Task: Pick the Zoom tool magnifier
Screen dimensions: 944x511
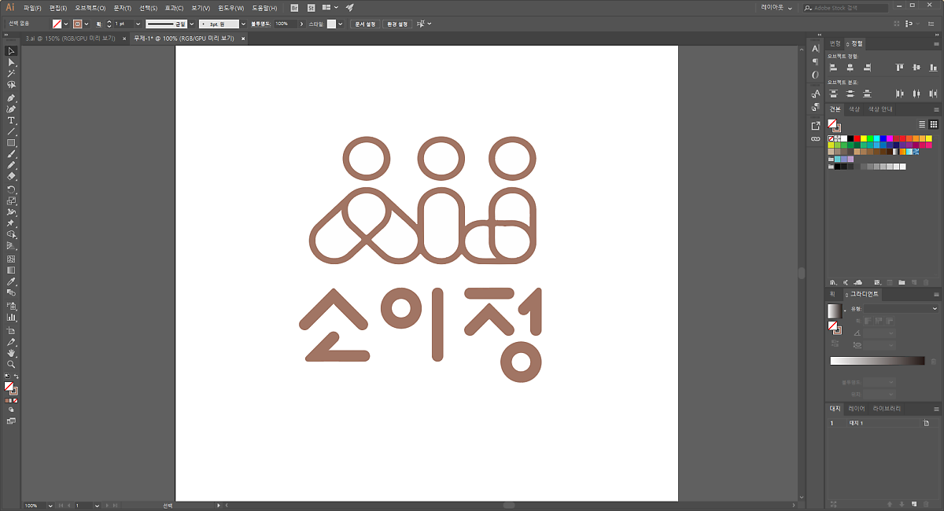Action: pos(11,365)
